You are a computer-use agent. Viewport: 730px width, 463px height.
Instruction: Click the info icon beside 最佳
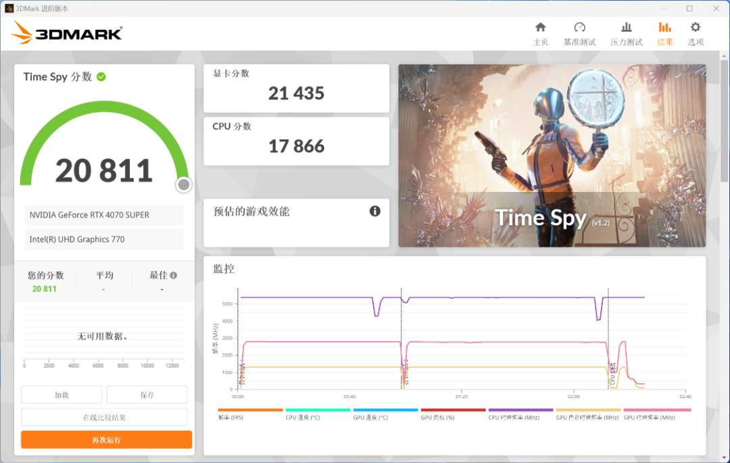coord(174,276)
